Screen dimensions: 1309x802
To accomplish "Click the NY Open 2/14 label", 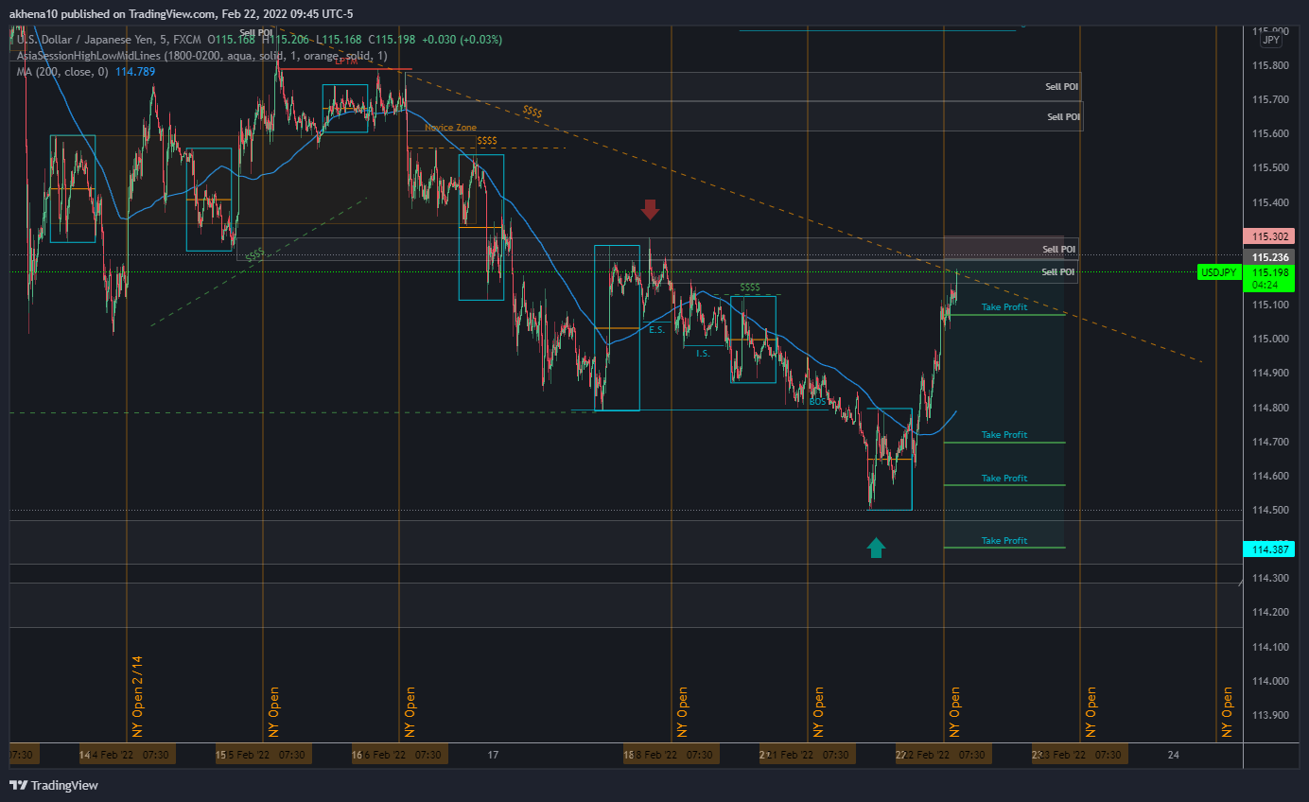I will (137, 697).
